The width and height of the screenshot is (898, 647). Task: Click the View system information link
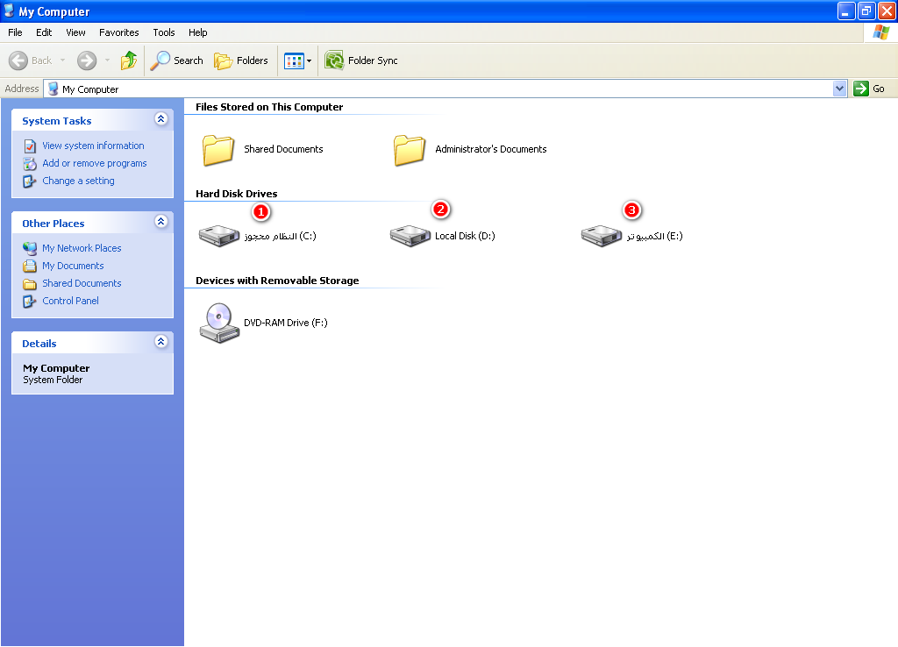click(x=93, y=146)
